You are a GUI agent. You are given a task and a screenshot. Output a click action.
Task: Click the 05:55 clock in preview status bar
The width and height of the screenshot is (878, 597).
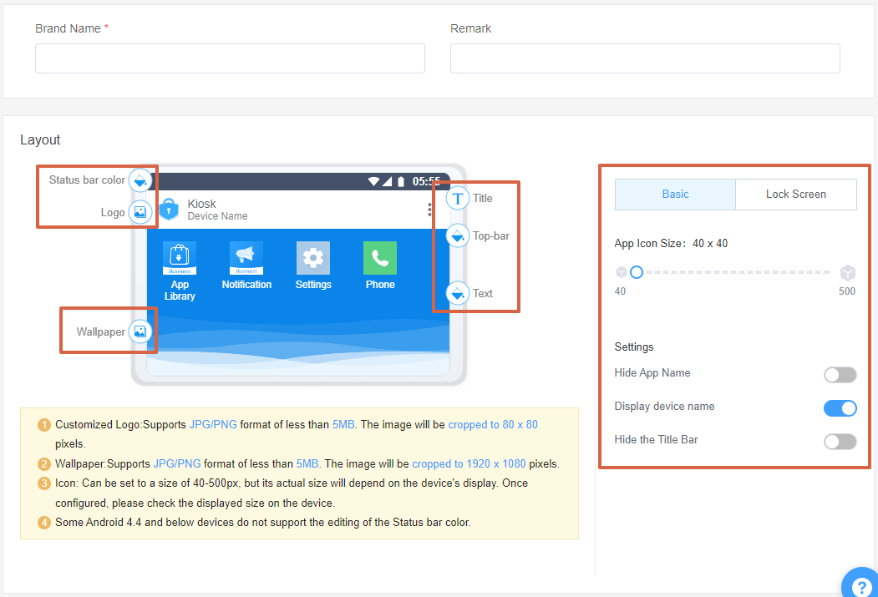pyautogui.click(x=426, y=181)
